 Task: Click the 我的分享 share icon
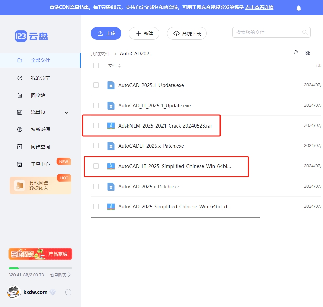tap(20, 78)
